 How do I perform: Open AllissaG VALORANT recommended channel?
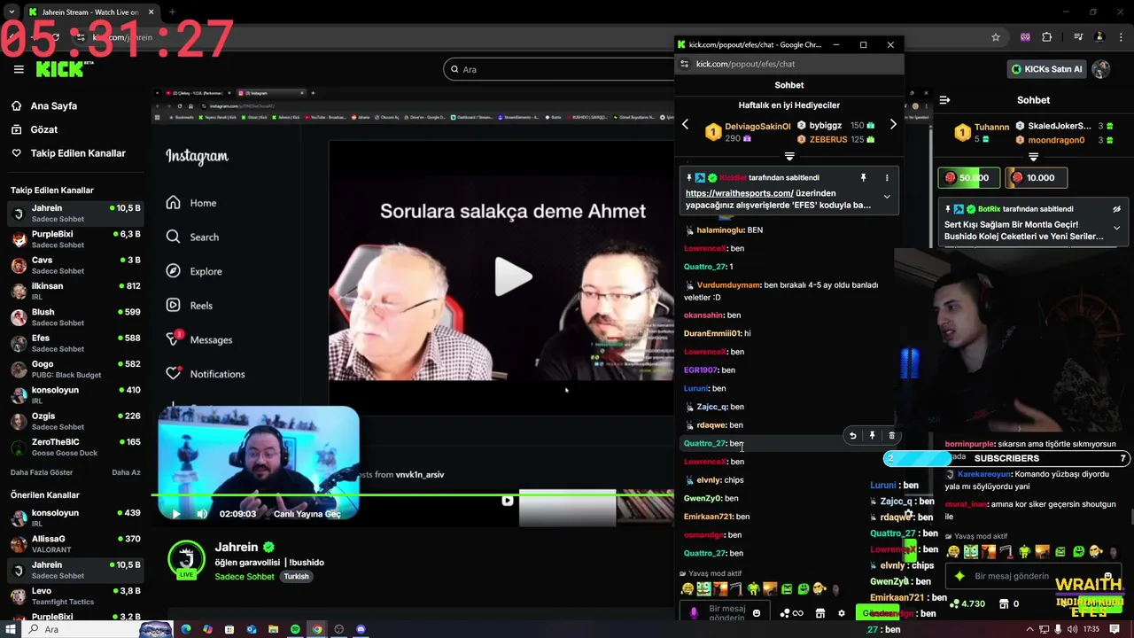[74, 543]
